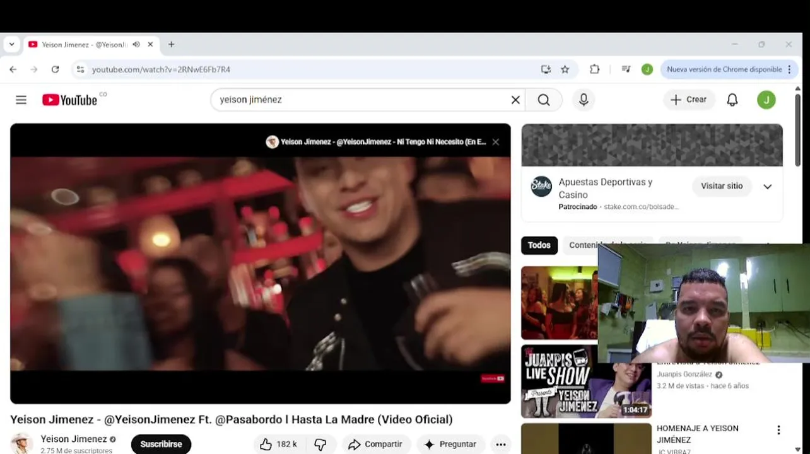Viewport: 810px width, 454px height.
Task: Clear the search text with the X
Action: click(x=515, y=100)
